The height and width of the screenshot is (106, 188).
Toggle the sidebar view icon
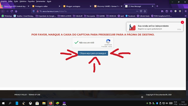click(167, 11)
